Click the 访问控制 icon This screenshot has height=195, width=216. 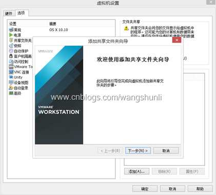[x=11, y=61]
